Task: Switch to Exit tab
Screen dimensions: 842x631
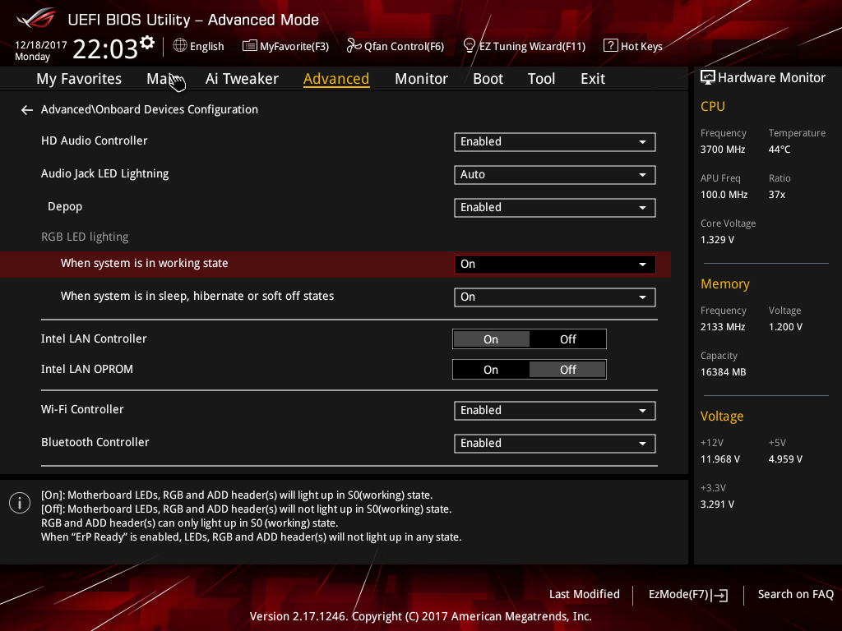Action: [593, 79]
